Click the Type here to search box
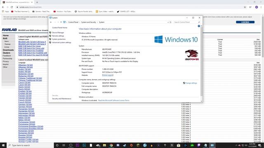This screenshot has height=148, width=264. tap(30, 145)
